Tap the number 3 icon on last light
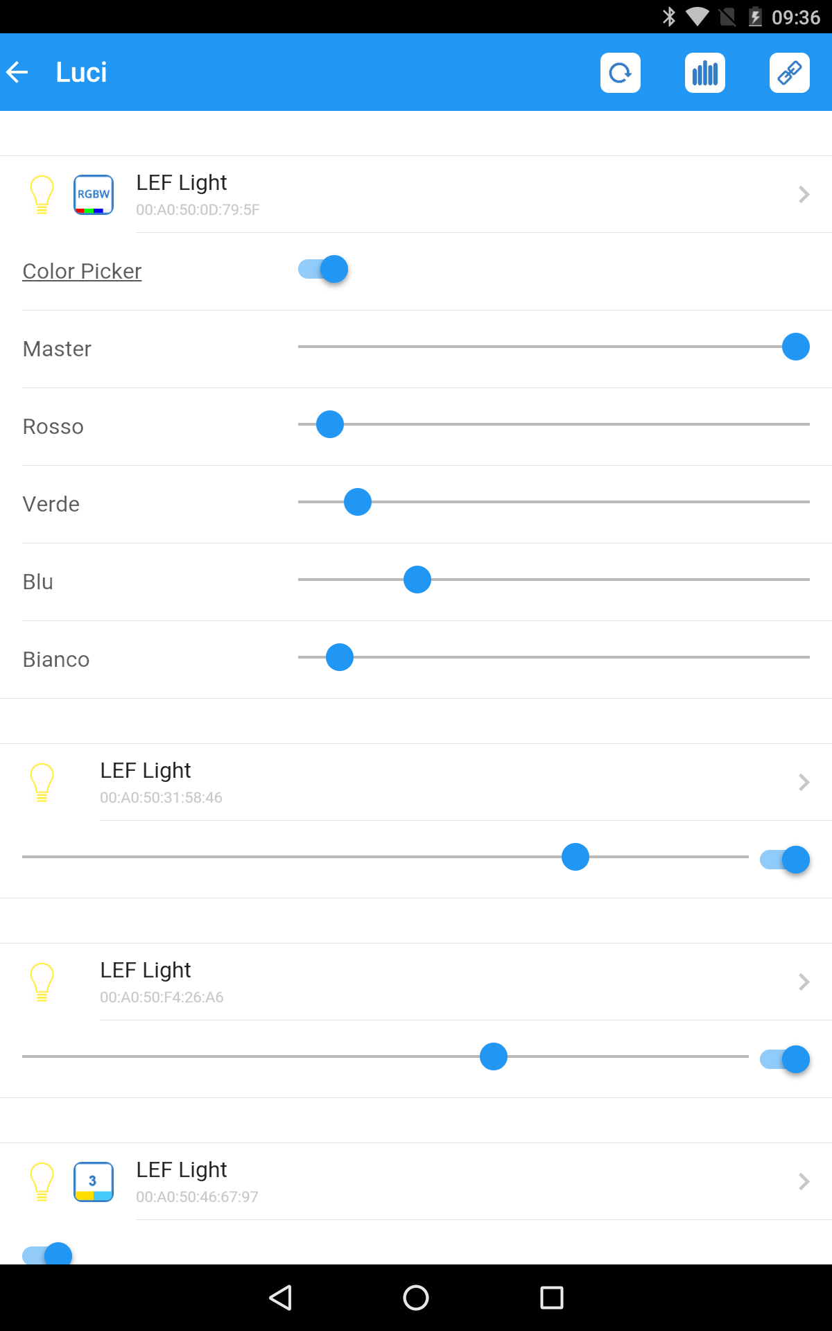 94,1181
